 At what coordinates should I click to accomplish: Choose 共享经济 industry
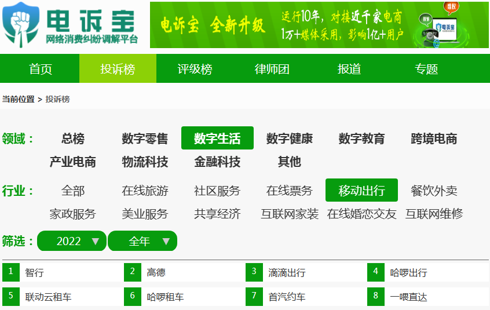tap(217, 214)
